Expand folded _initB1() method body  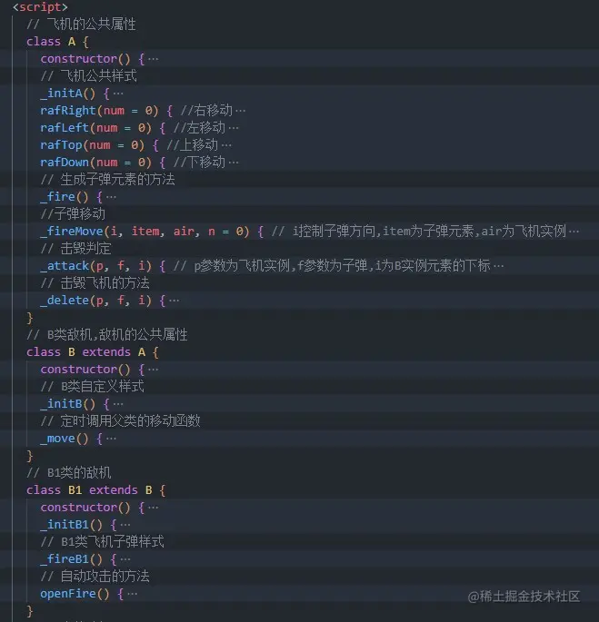(125, 525)
